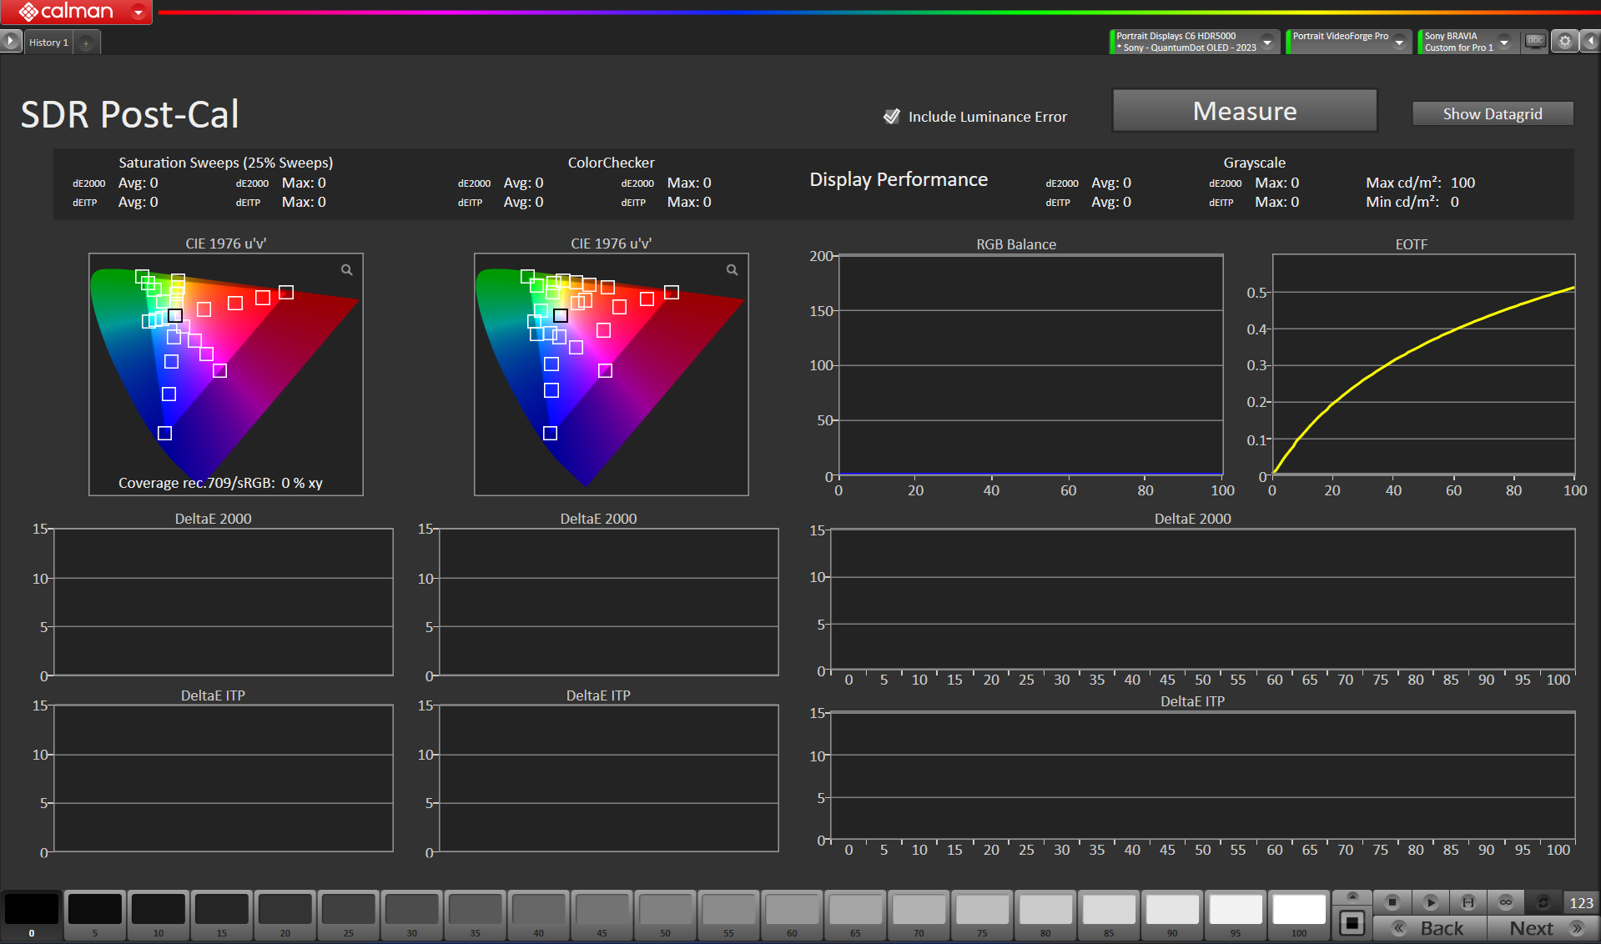Click the infinity loop measurement icon
The height and width of the screenshot is (944, 1601).
coord(1505,902)
